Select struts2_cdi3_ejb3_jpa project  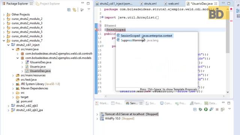30,110
